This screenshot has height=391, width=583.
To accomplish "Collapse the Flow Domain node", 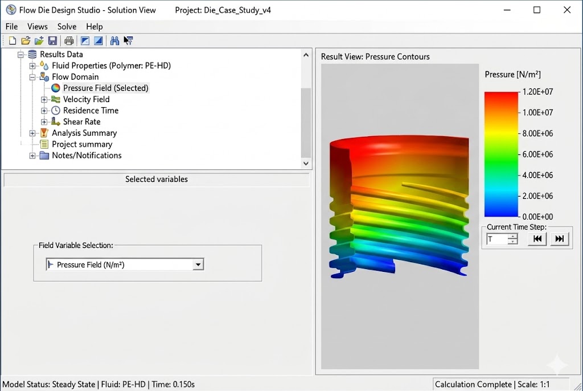I will 32,77.
